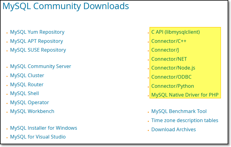Click the Connector/J link
Screen dimensions: 231x147
165,50
